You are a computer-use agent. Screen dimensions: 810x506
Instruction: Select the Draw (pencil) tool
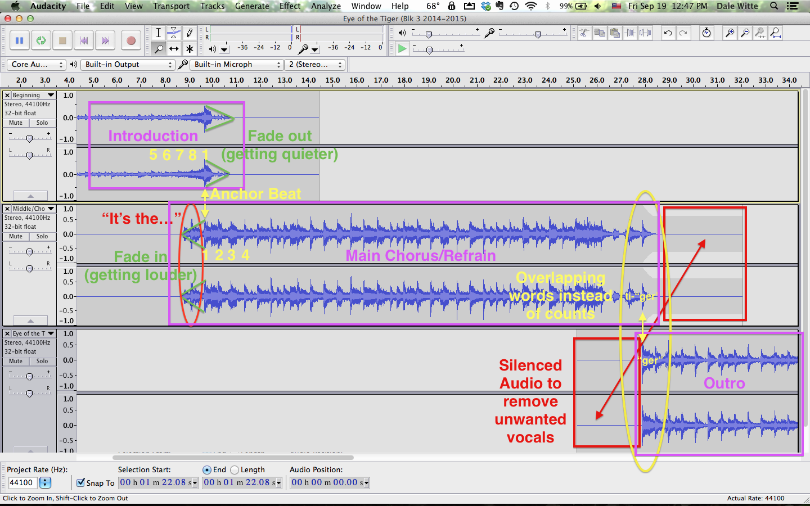(190, 33)
